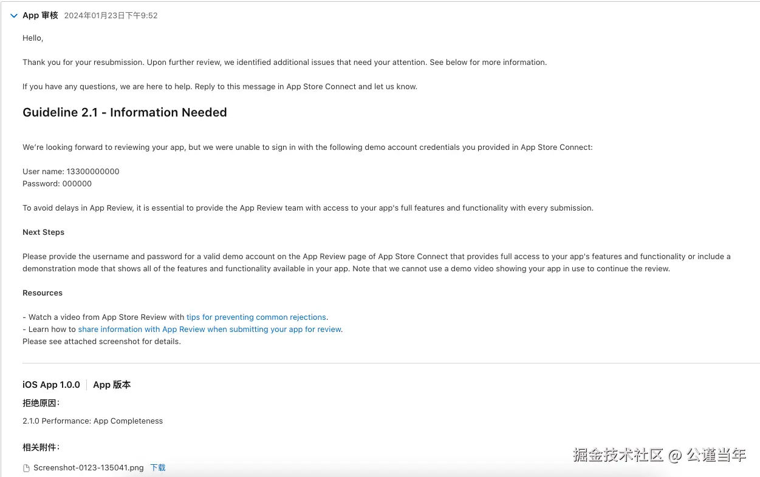760x477 pixels.
Task: Download the attached screenshot via 下载
Action: (158, 467)
